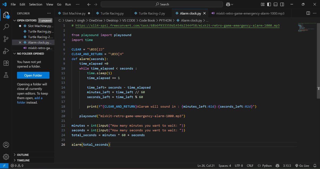Click the VS Code logo icon
The image size is (320, 169).
coord(4,4)
